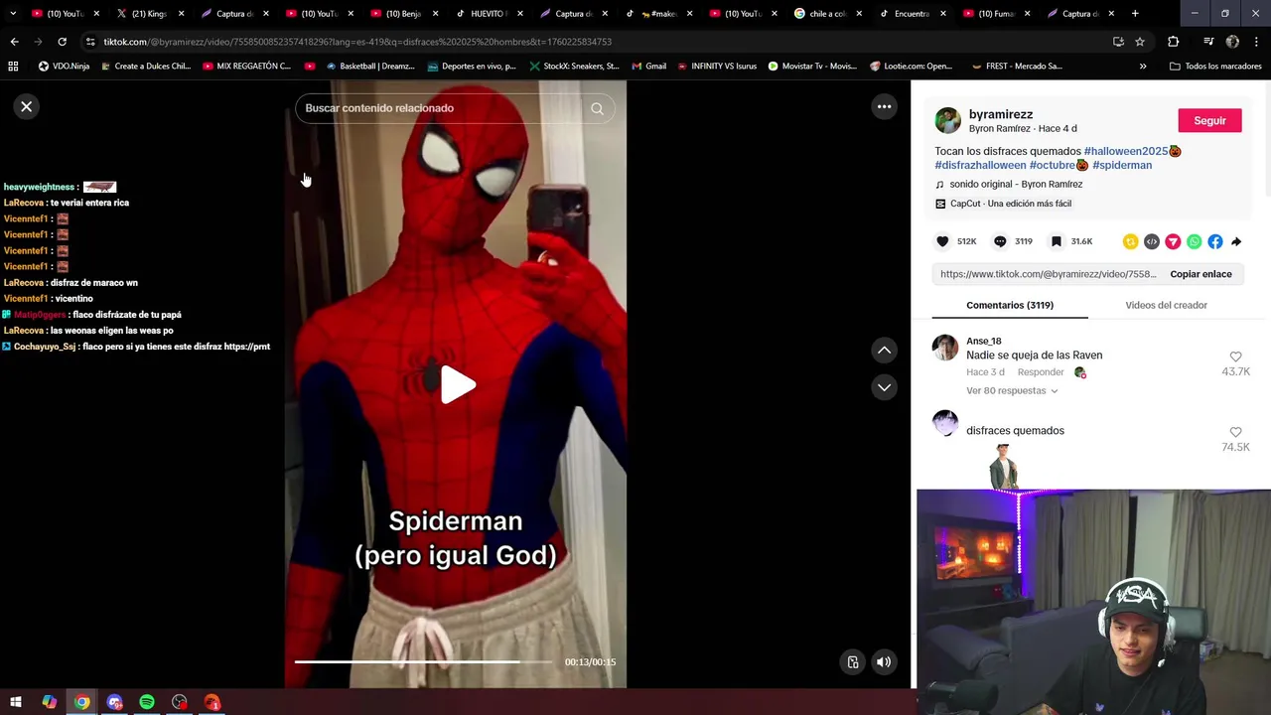Open the #halloween2025 hashtag
The width and height of the screenshot is (1271, 715).
[1126, 151]
